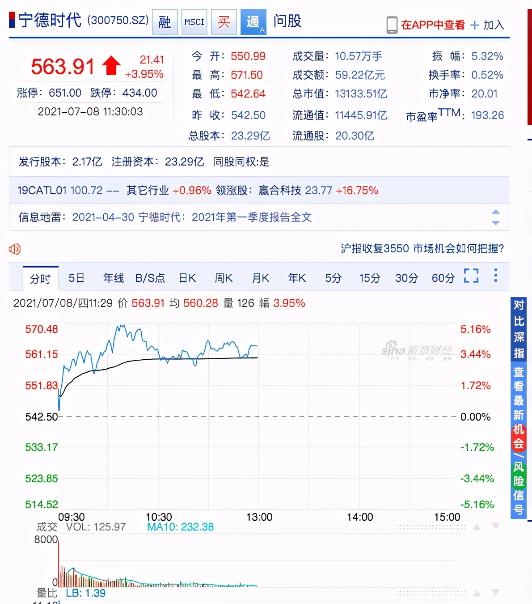
Task: Click the 流通股 value 20.30亿
Action: point(355,136)
